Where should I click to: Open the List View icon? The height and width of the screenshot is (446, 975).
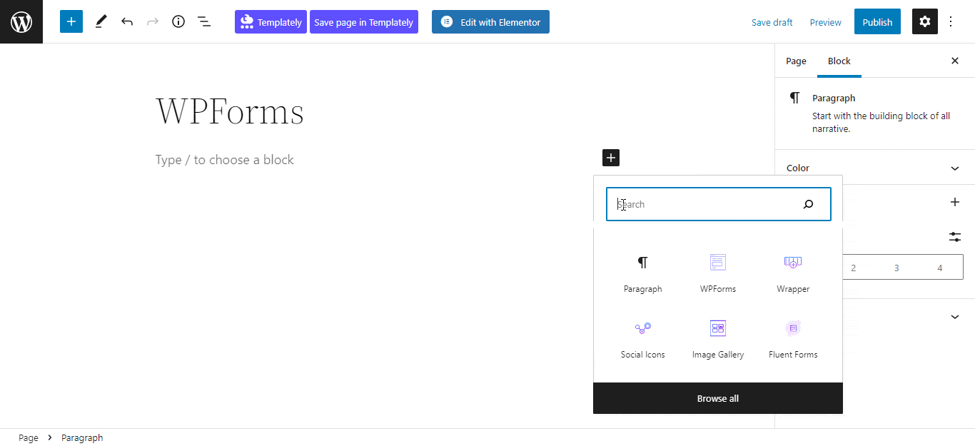pos(204,21)
